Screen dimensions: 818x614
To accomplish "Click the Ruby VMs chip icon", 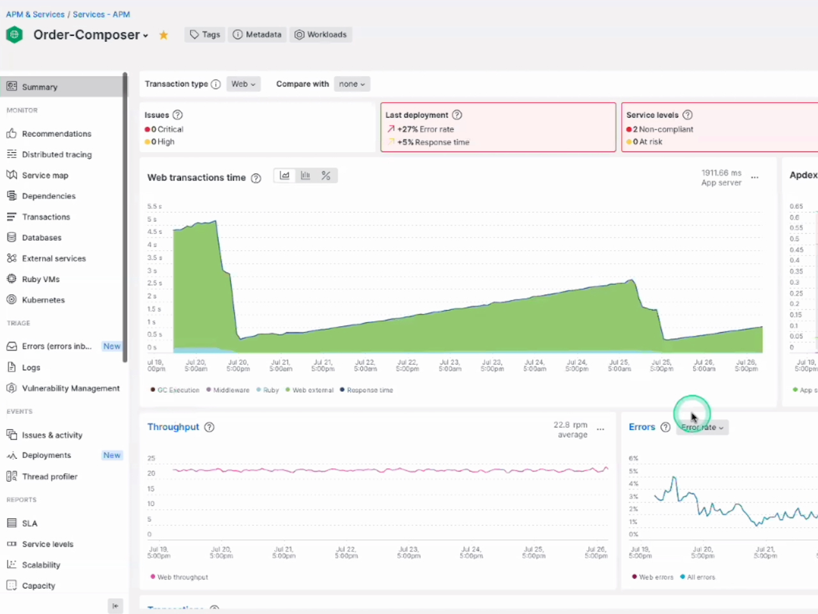I will point(12,279).
